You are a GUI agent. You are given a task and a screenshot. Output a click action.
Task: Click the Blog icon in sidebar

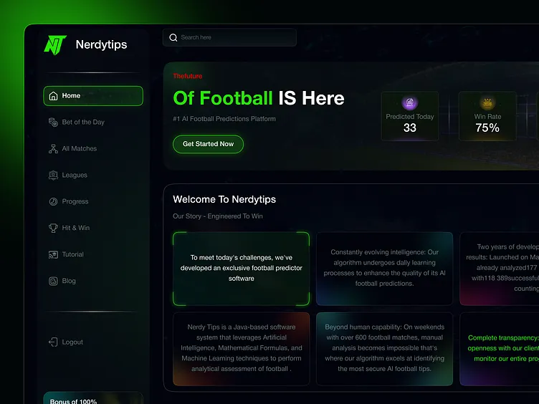click(x=53, y=281)
